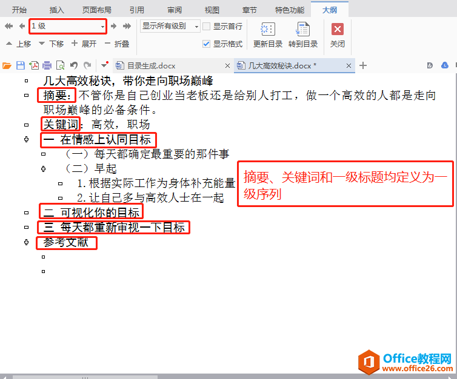Image resolution: width=457 pixels, height=379 pixels.
Task: Click 下移 to move item down
Action: (52, 44)
